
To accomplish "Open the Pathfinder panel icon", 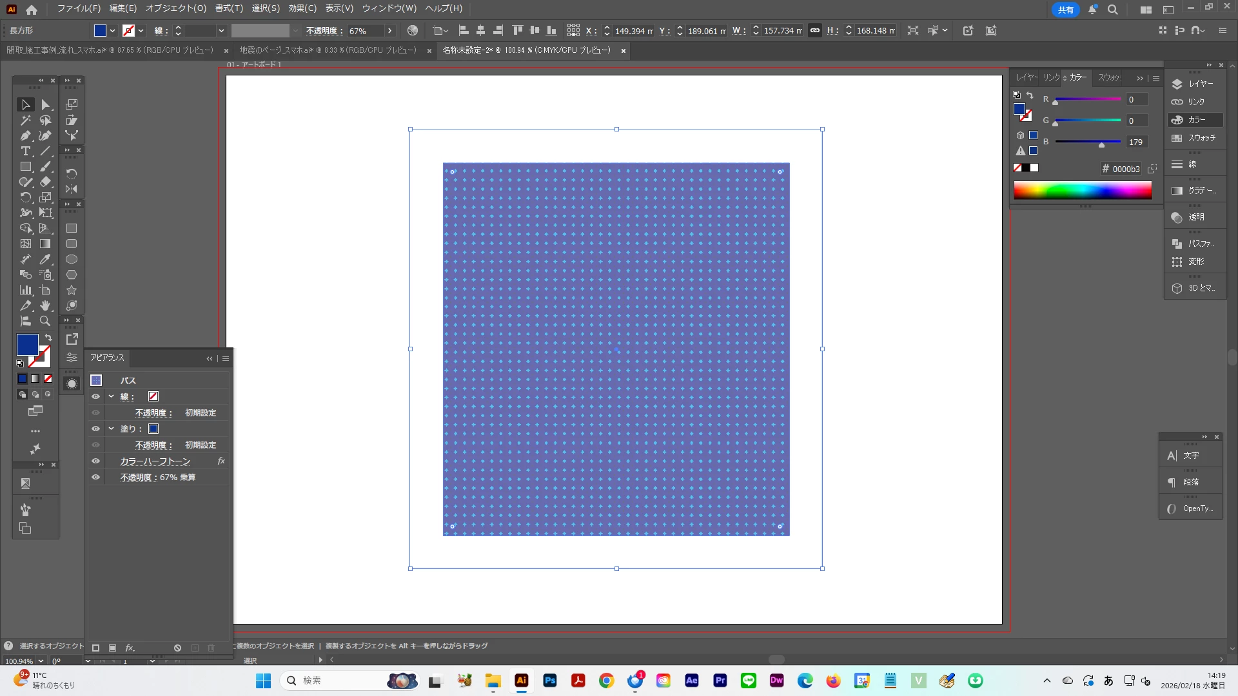I will (x=1177, y=244).
